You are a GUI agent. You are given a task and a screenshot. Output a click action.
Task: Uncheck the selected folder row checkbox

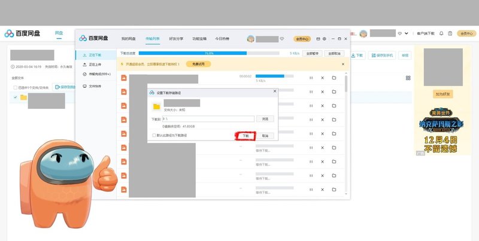click(x=16, y=97)
